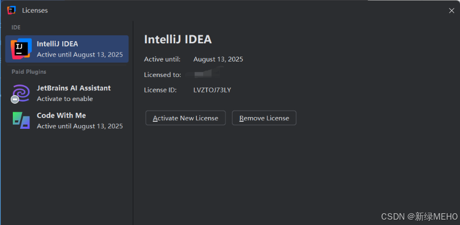Select the JetBrains AI Assistant entry name
Viewport: 460px width, 225px height.
73,88
